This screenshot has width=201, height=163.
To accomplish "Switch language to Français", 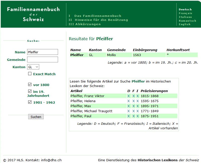I will click(185, 13).
